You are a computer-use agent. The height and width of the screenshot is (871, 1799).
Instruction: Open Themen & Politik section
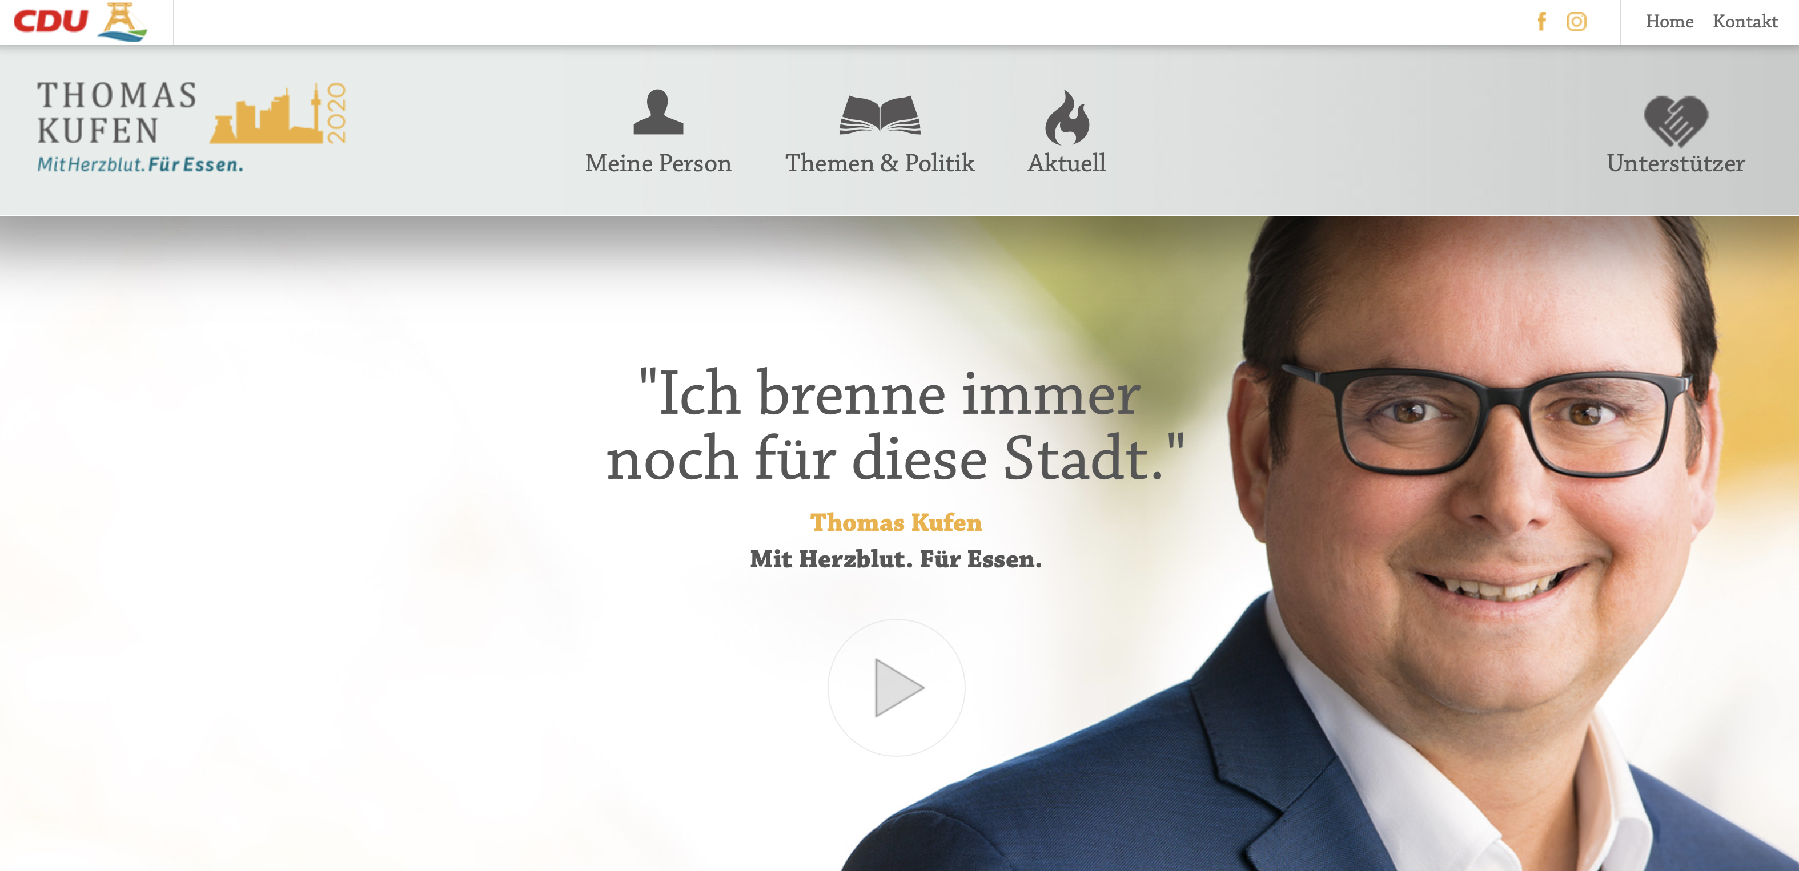[x=880, y=163]
